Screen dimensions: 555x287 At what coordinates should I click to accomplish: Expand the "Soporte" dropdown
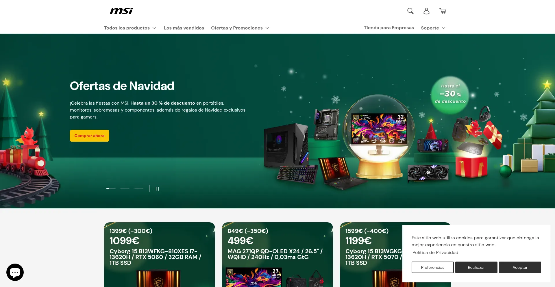[x=433, y=28]
